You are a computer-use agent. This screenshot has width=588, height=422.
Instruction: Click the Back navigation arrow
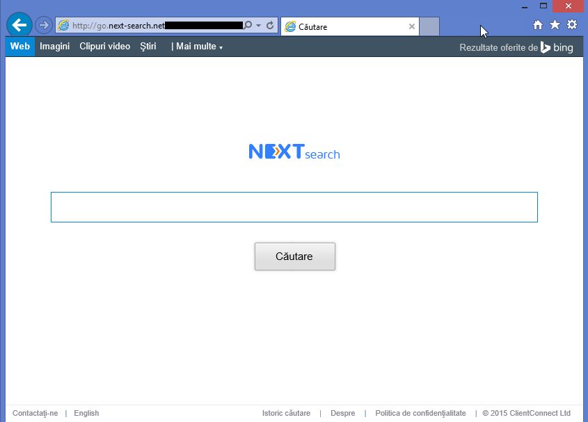click(19, 24)
